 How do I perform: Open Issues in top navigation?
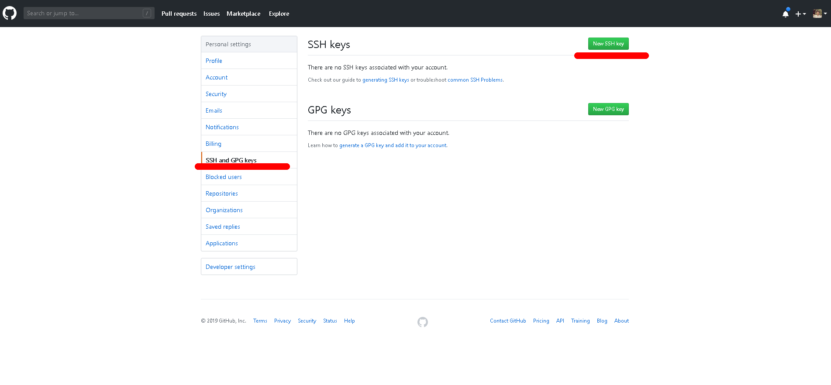click(211, 14)
